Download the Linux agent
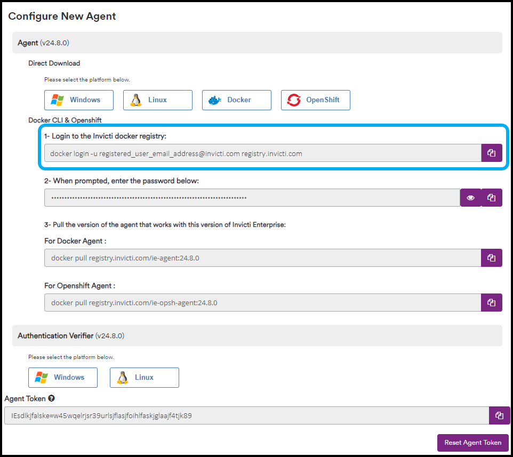This screenshot has height=457, width=513. 158,100
